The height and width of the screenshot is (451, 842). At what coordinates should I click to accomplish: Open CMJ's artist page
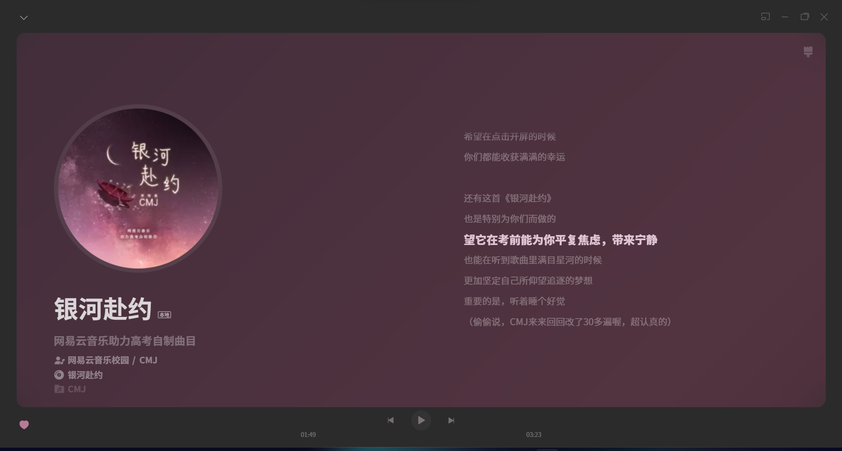[x=148, y=360]
